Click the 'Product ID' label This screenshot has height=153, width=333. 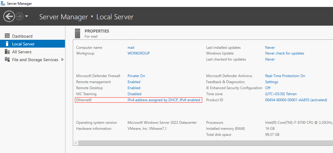pos(215,100)
